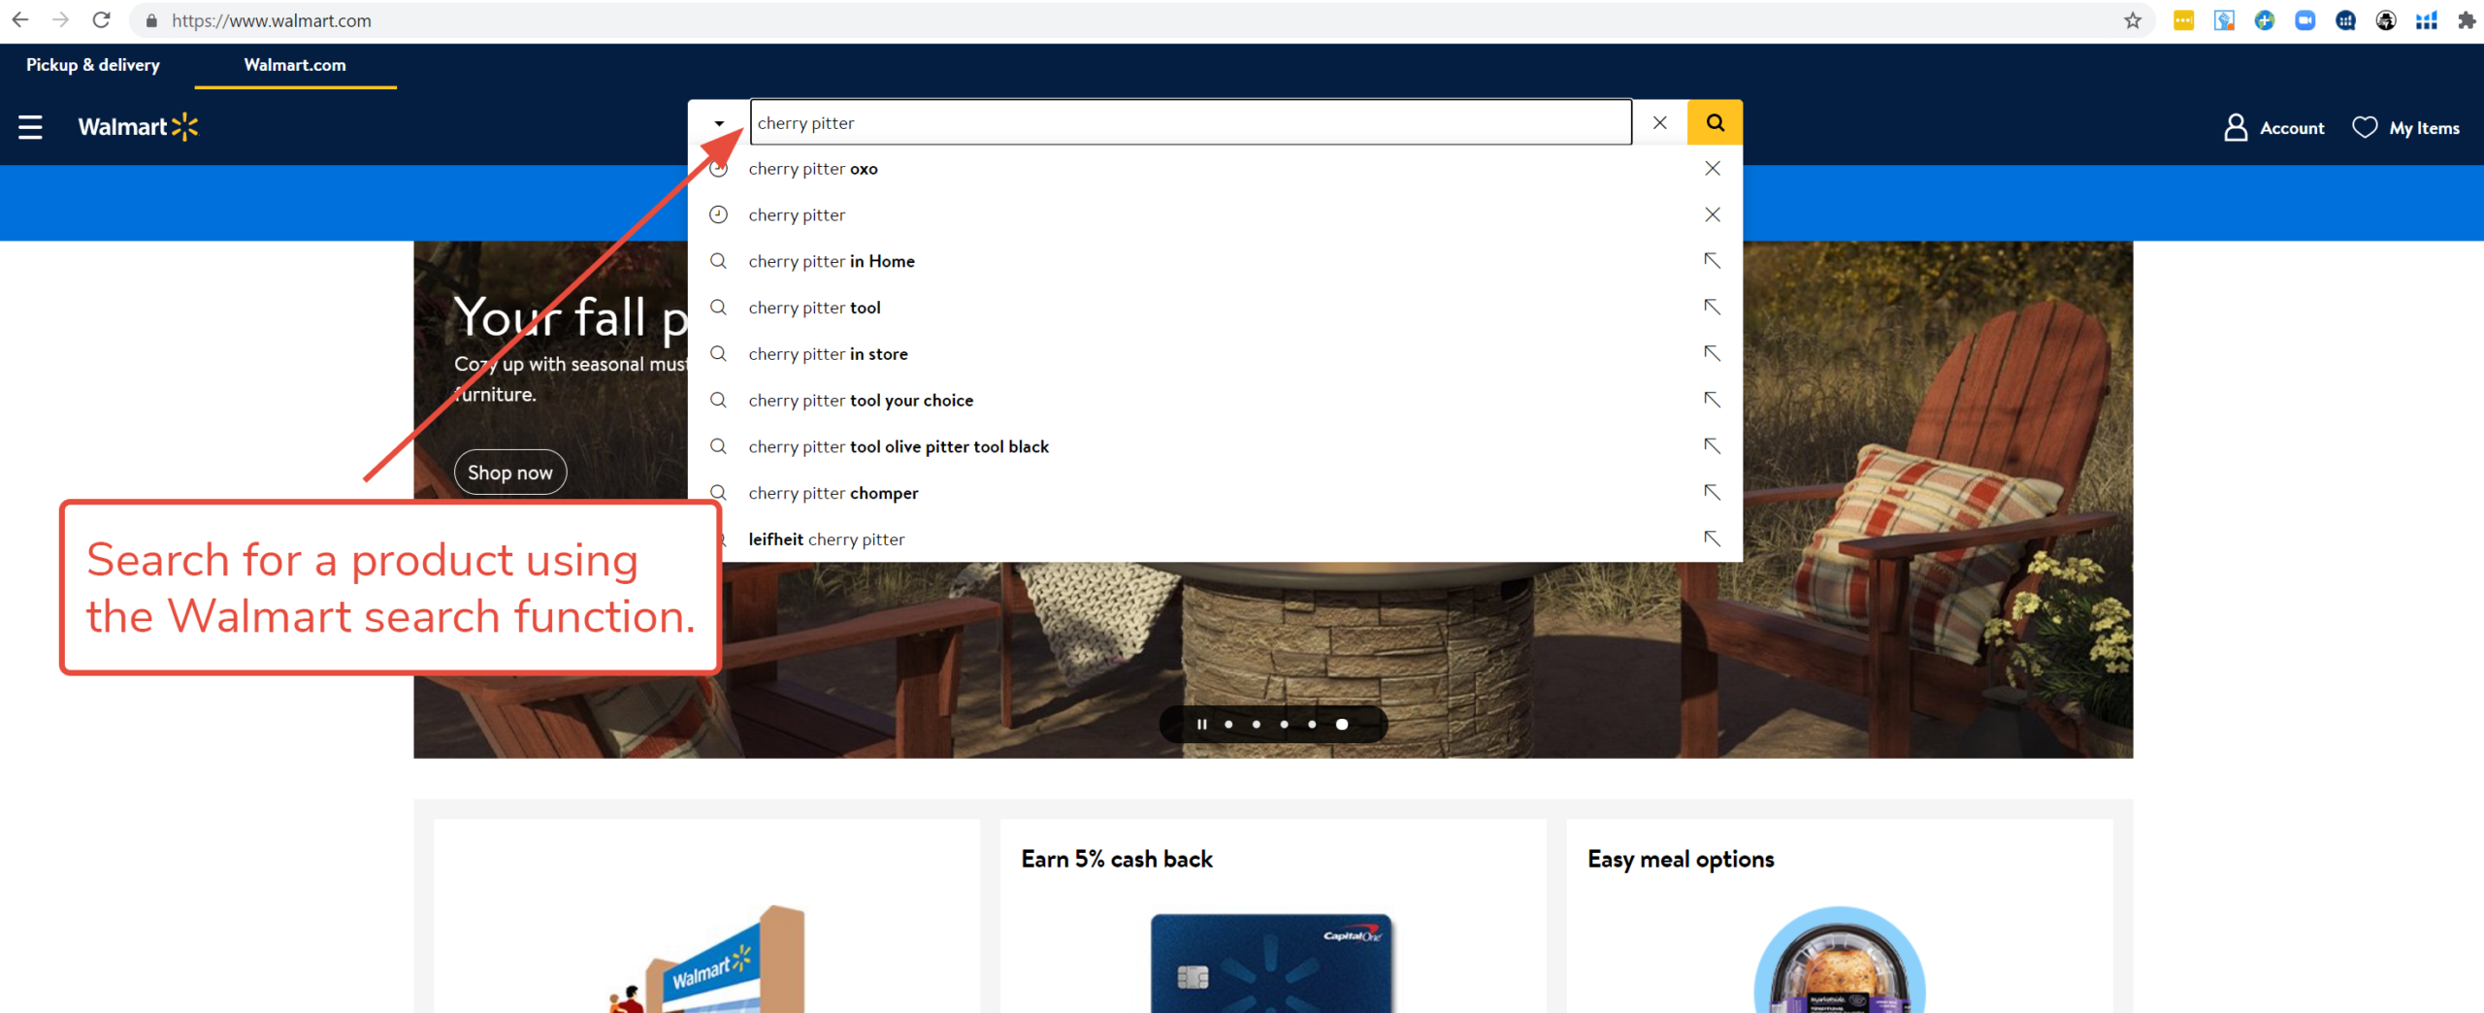Open the navigation hamburger menu
Viewport: 2484px width, 1013px height.
tap(30, 126)
